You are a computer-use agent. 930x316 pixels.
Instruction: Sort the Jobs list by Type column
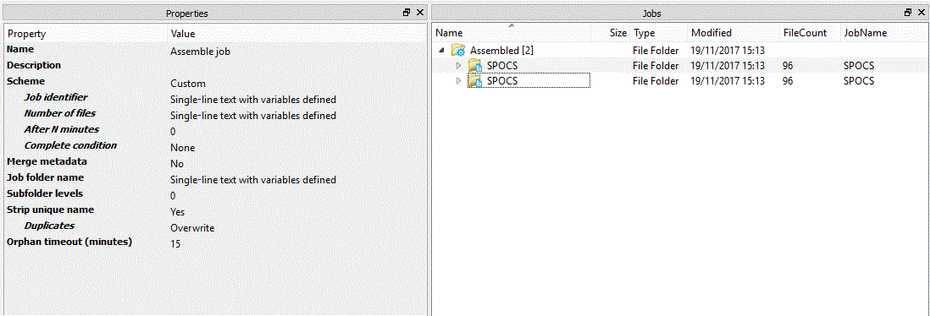pos(658,33)
